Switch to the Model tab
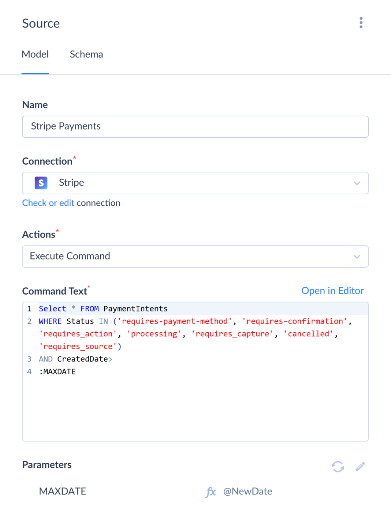Viewport: 391px width, 527px height. (35, 55)
